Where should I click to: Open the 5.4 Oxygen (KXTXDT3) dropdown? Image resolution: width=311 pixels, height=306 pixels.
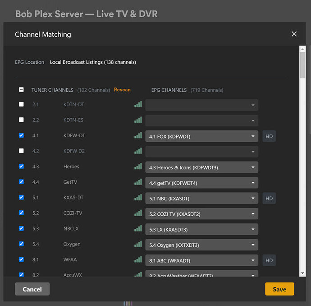(201, 245)
